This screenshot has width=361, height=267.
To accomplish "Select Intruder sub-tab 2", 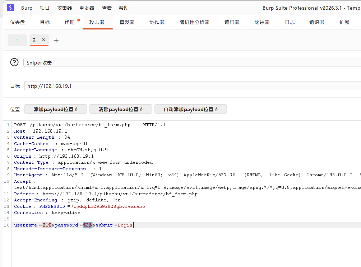I will [34, 40].
